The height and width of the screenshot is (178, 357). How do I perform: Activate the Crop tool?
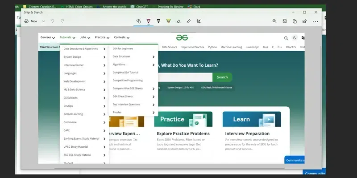click(x=199, y=21)
